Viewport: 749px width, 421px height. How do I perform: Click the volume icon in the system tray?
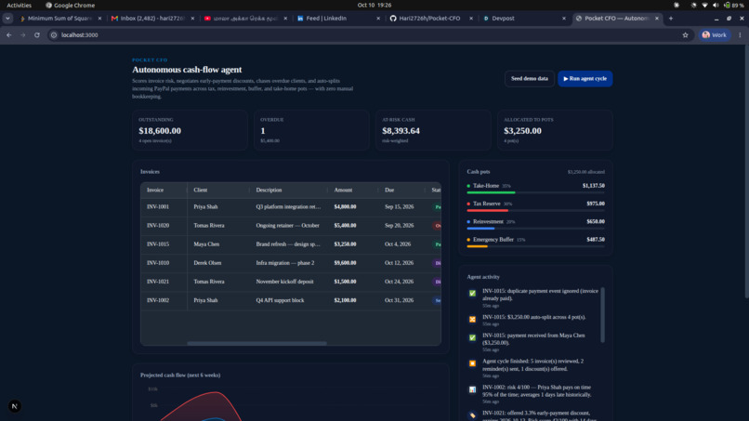pos(716,6)
